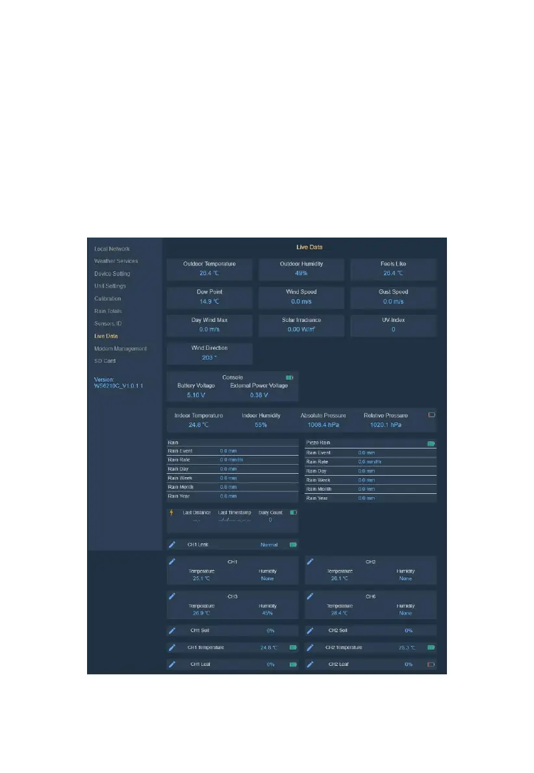Click the External Power Voltage value 0.38 V
534x773 pixels.
pyautogui.click(x=259, y=395)
